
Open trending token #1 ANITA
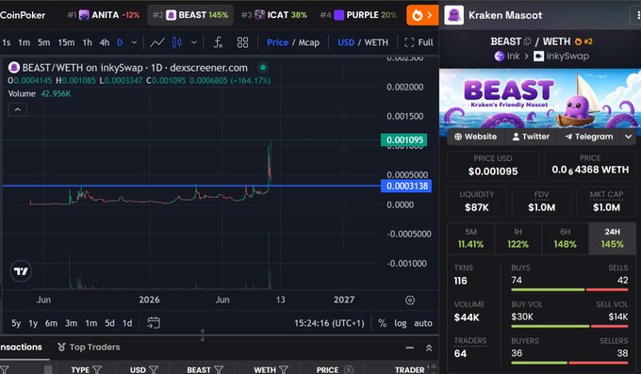[104, 15]
